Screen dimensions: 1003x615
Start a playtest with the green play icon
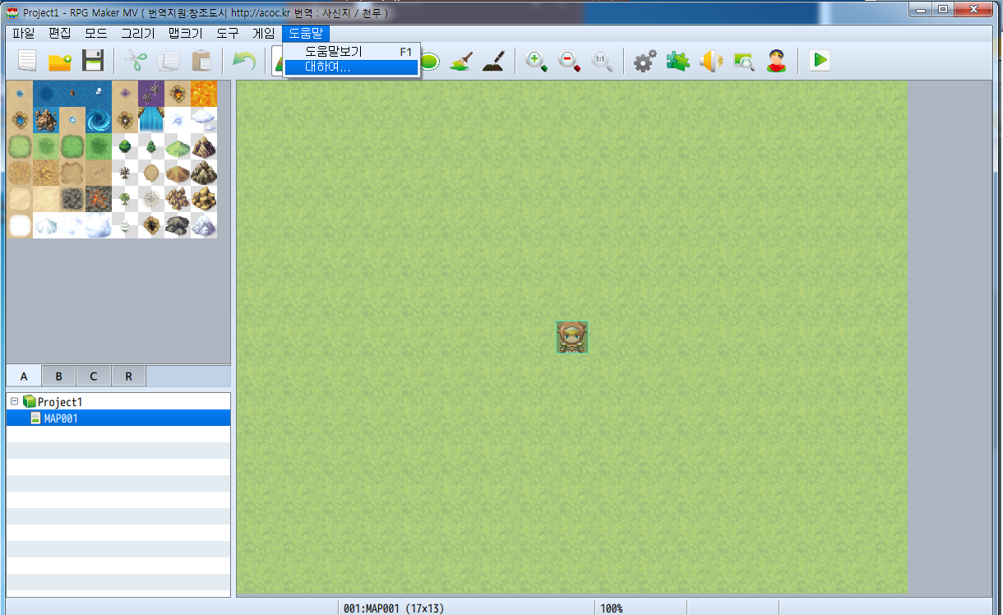819,61
